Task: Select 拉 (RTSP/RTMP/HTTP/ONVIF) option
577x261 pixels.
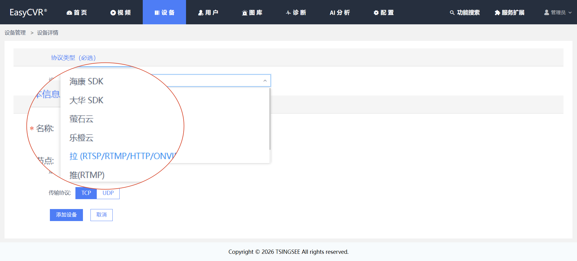Action: pos(123,156)
